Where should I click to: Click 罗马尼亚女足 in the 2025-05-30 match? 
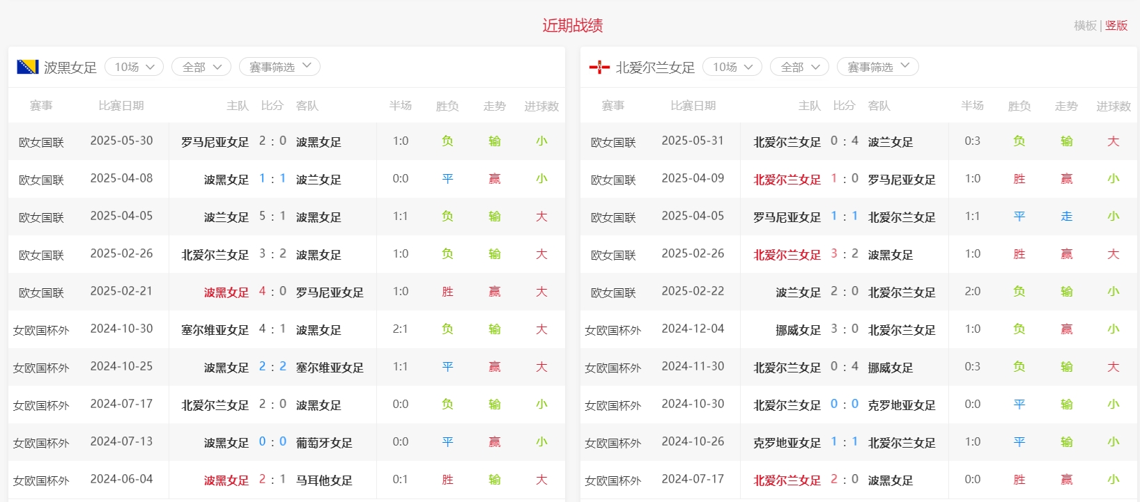pos(215,142)
